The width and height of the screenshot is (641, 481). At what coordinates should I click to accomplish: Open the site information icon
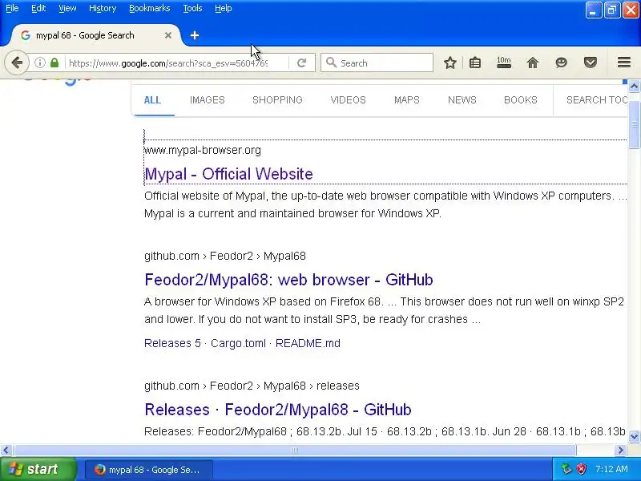[39, 63]
